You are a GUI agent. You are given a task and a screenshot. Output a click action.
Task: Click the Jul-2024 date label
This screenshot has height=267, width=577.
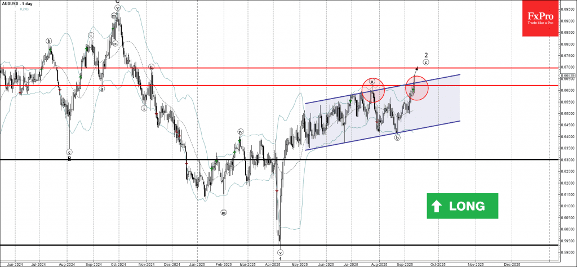[39, 264]
